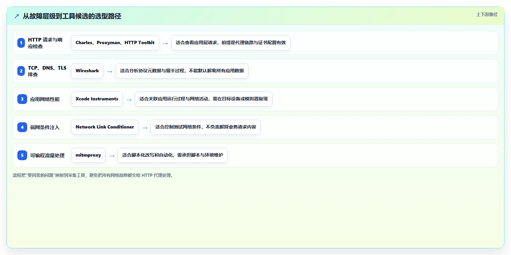Select step number 2 badge for TCP、DNS、TLS 排查
Image resolution: width=511 pixels, height=255 pixels.
click(x=21, y=71)
